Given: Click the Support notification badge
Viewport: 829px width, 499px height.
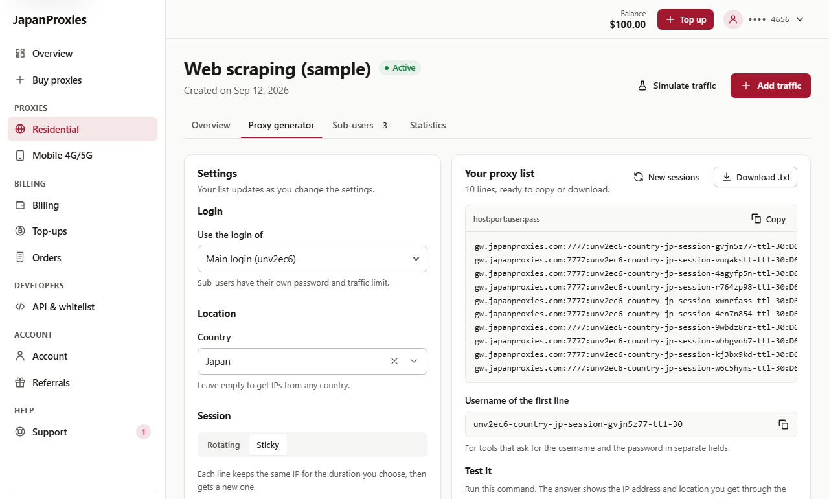Looking at the screenshot, I should pyautogui.click(x=143, y=432).
